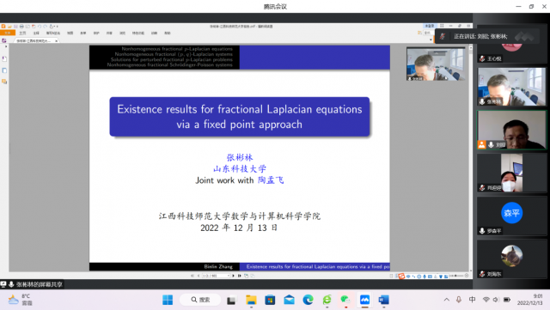Expand hidden system tray icons chevron
The height and width of the screenshot is (310, 550).
447,300
